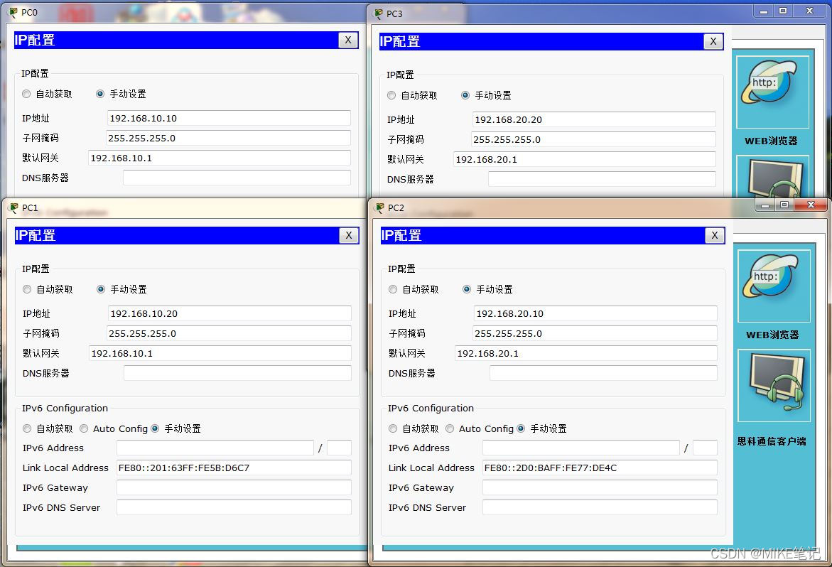Click IPv6 Address field in PC2
The height and width of the screenshot is (567, 832).
click(581, 448)
